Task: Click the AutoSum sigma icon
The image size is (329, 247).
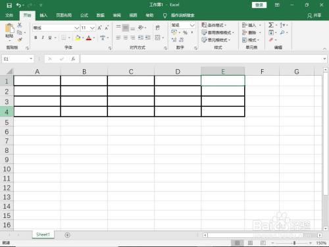Action: coord(271,25)
